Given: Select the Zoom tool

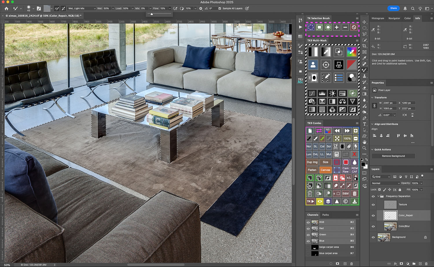Looking at the screenshot, I should (364, 148).
